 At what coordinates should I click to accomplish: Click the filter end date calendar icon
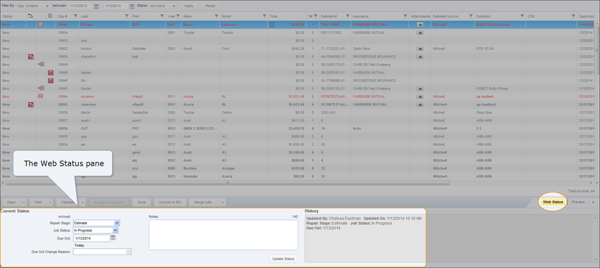(x=131, y=6)
